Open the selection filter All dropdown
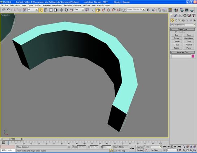Viewport: 197px width, 153px height. pos(33,10)
